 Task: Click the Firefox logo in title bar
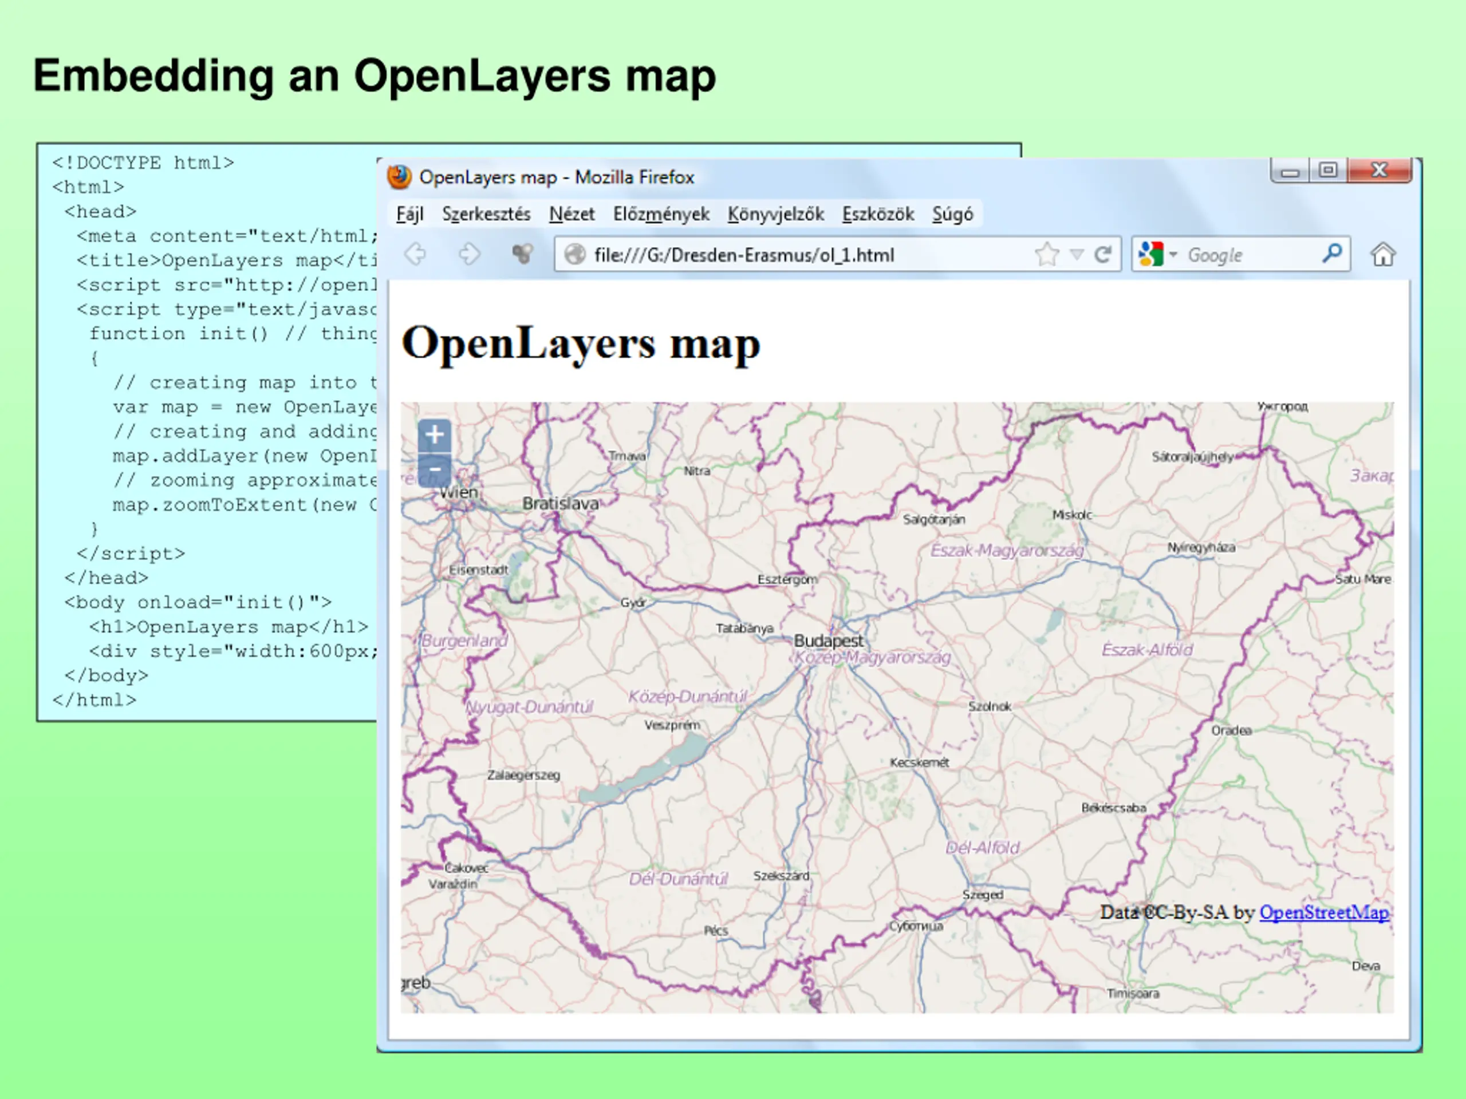(399, 177)
